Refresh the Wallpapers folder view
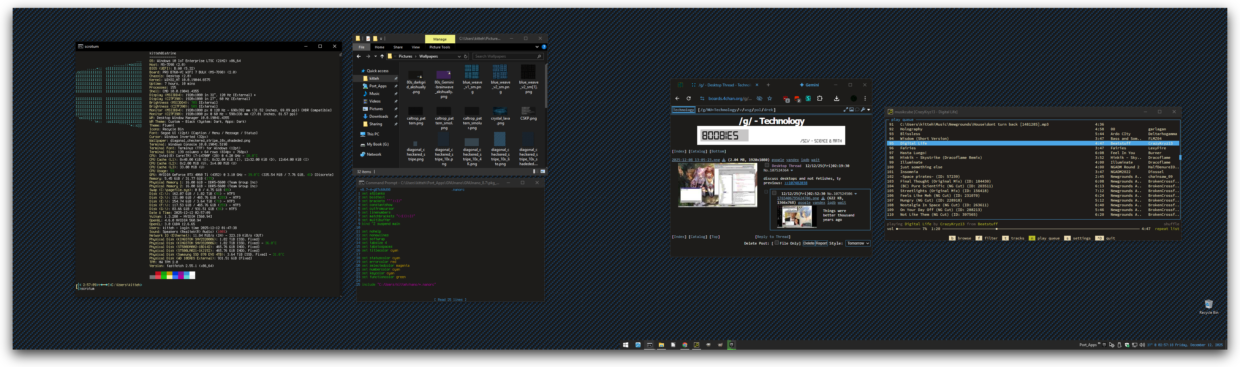This screenshot has width=1240, height=367. coord(466,56)
